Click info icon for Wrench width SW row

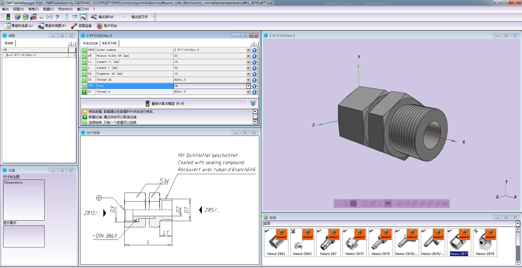[254, 56]
